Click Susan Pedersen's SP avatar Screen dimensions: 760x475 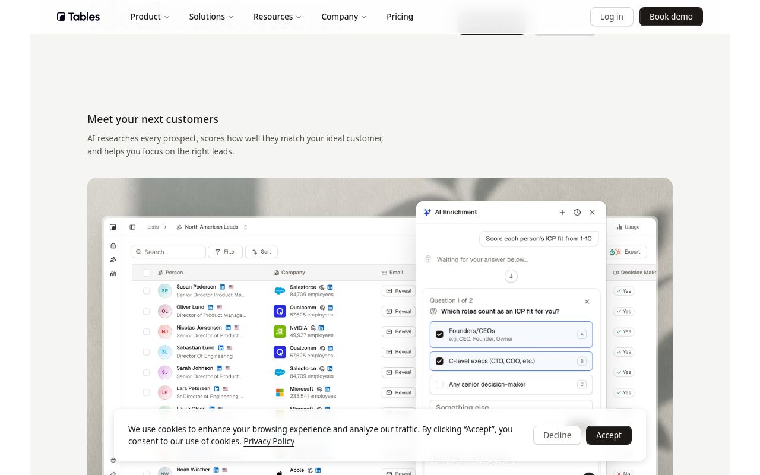point(164,291)
